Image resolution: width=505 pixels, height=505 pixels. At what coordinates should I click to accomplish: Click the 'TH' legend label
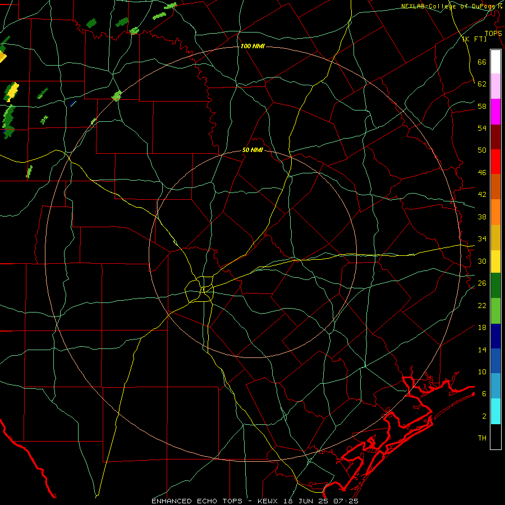pos(482,438)
